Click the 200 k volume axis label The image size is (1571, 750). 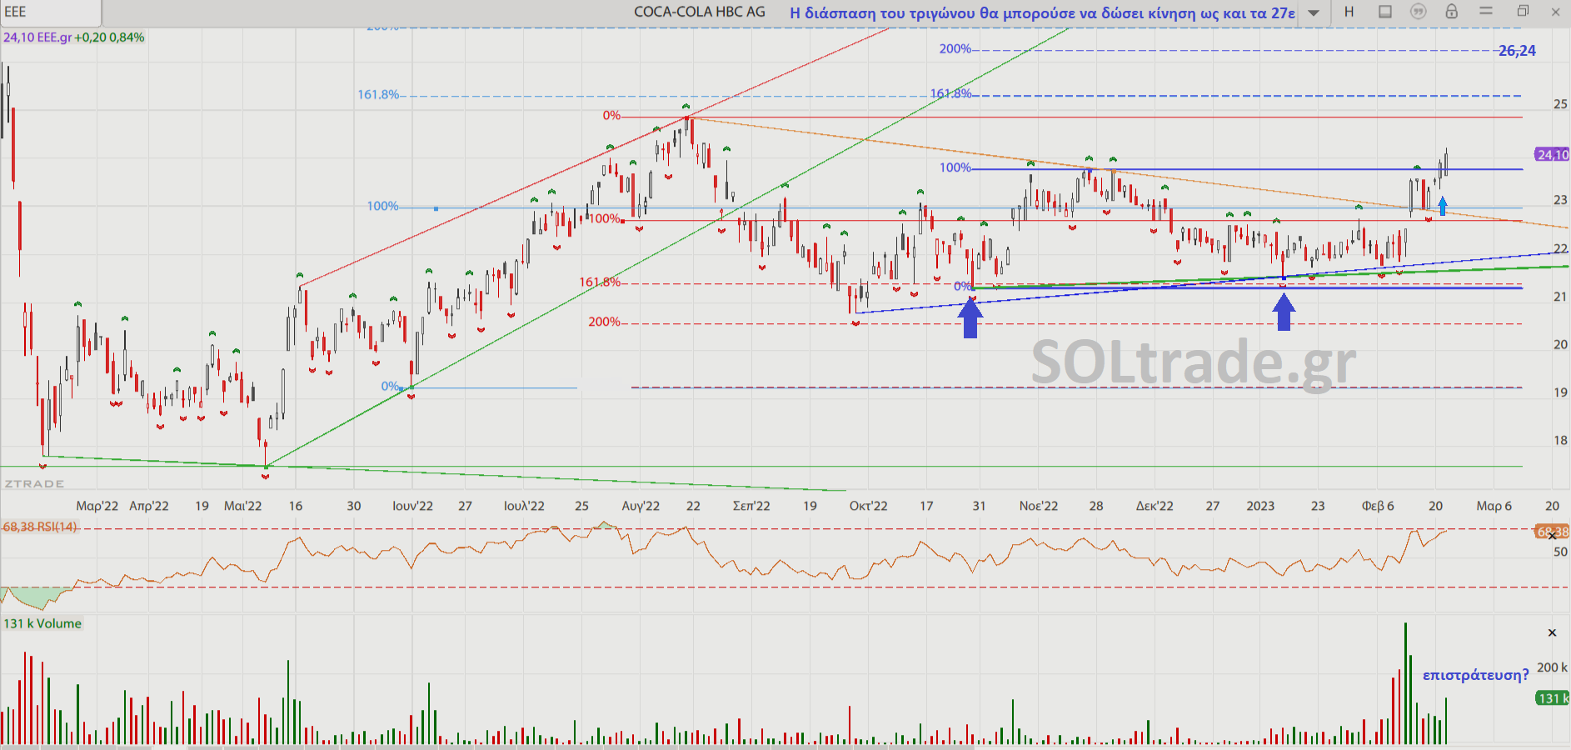(x=1553, y=667)
